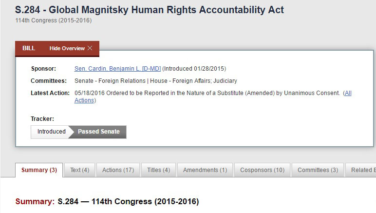
Task: Click the 114th Congress (2015-2016) subtitle
Action: click(x=54, y=20)
